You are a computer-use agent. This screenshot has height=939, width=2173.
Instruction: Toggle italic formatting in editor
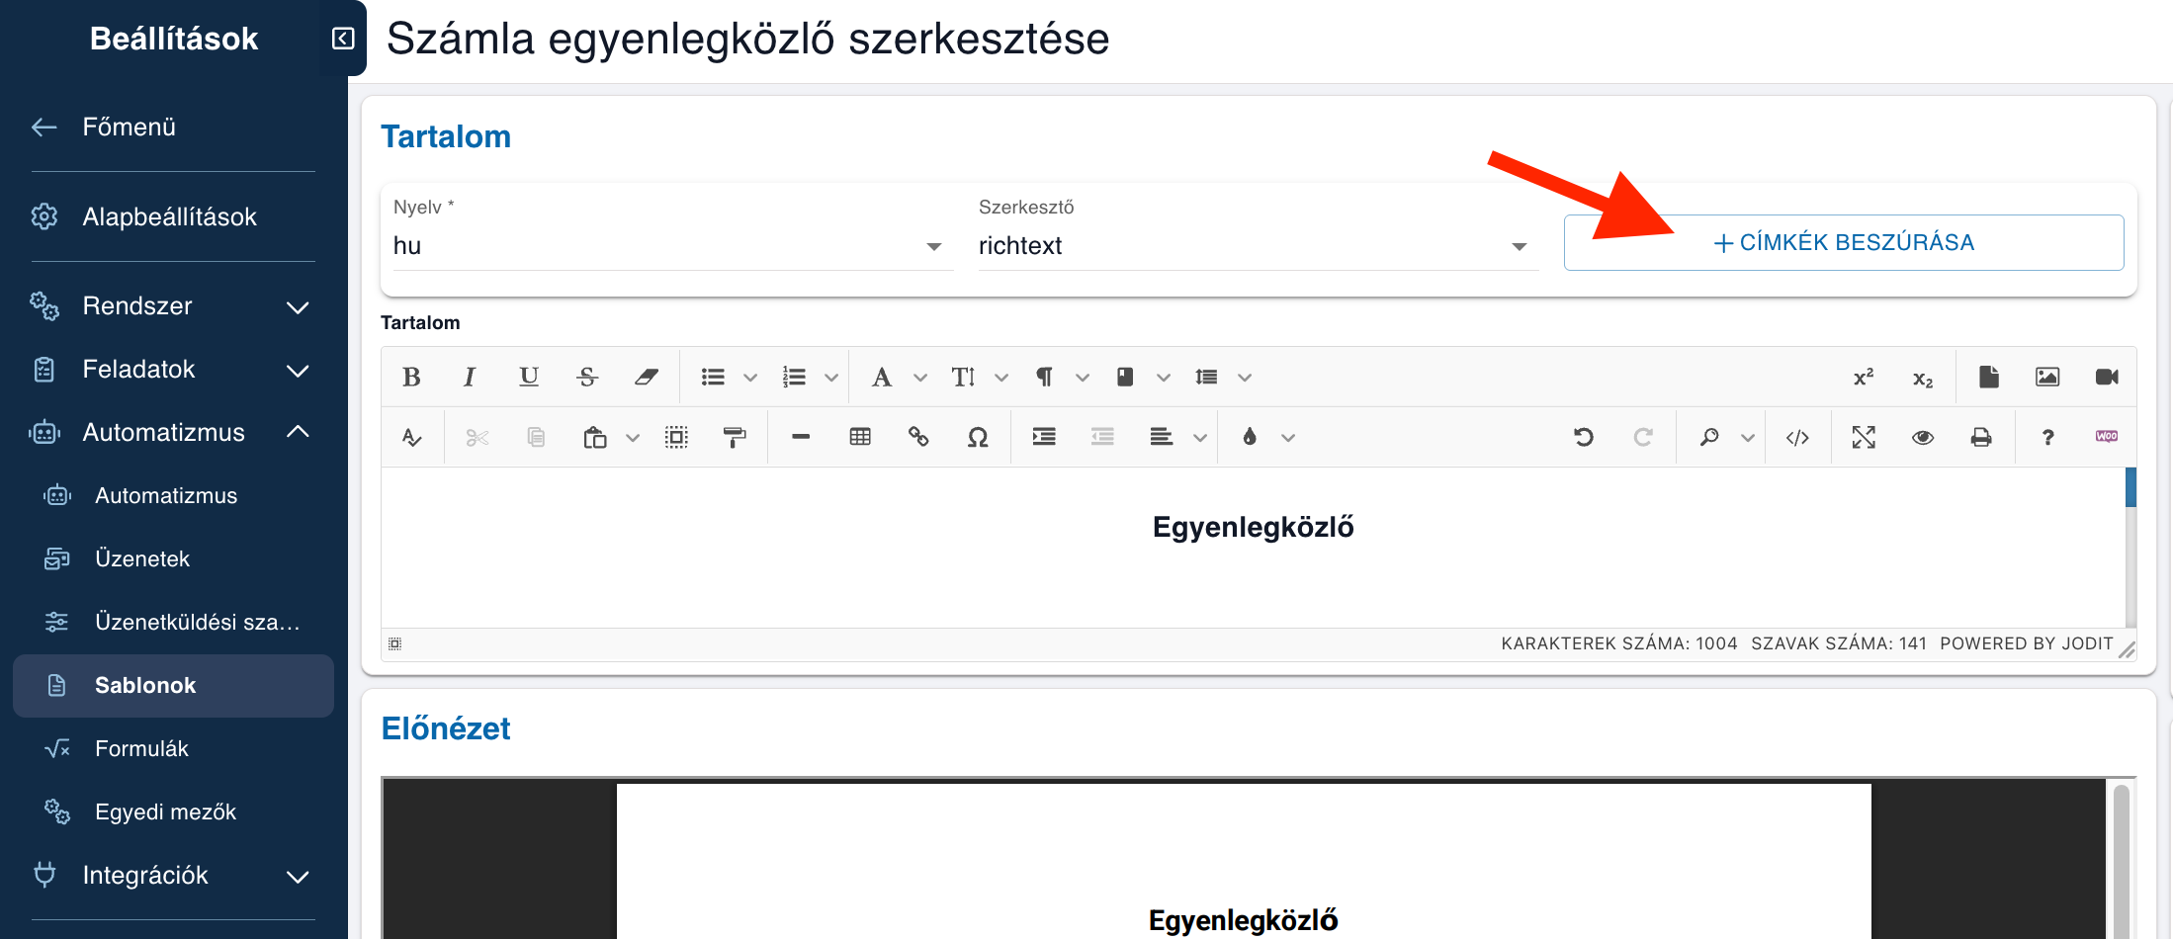click(x=470, y=377)
